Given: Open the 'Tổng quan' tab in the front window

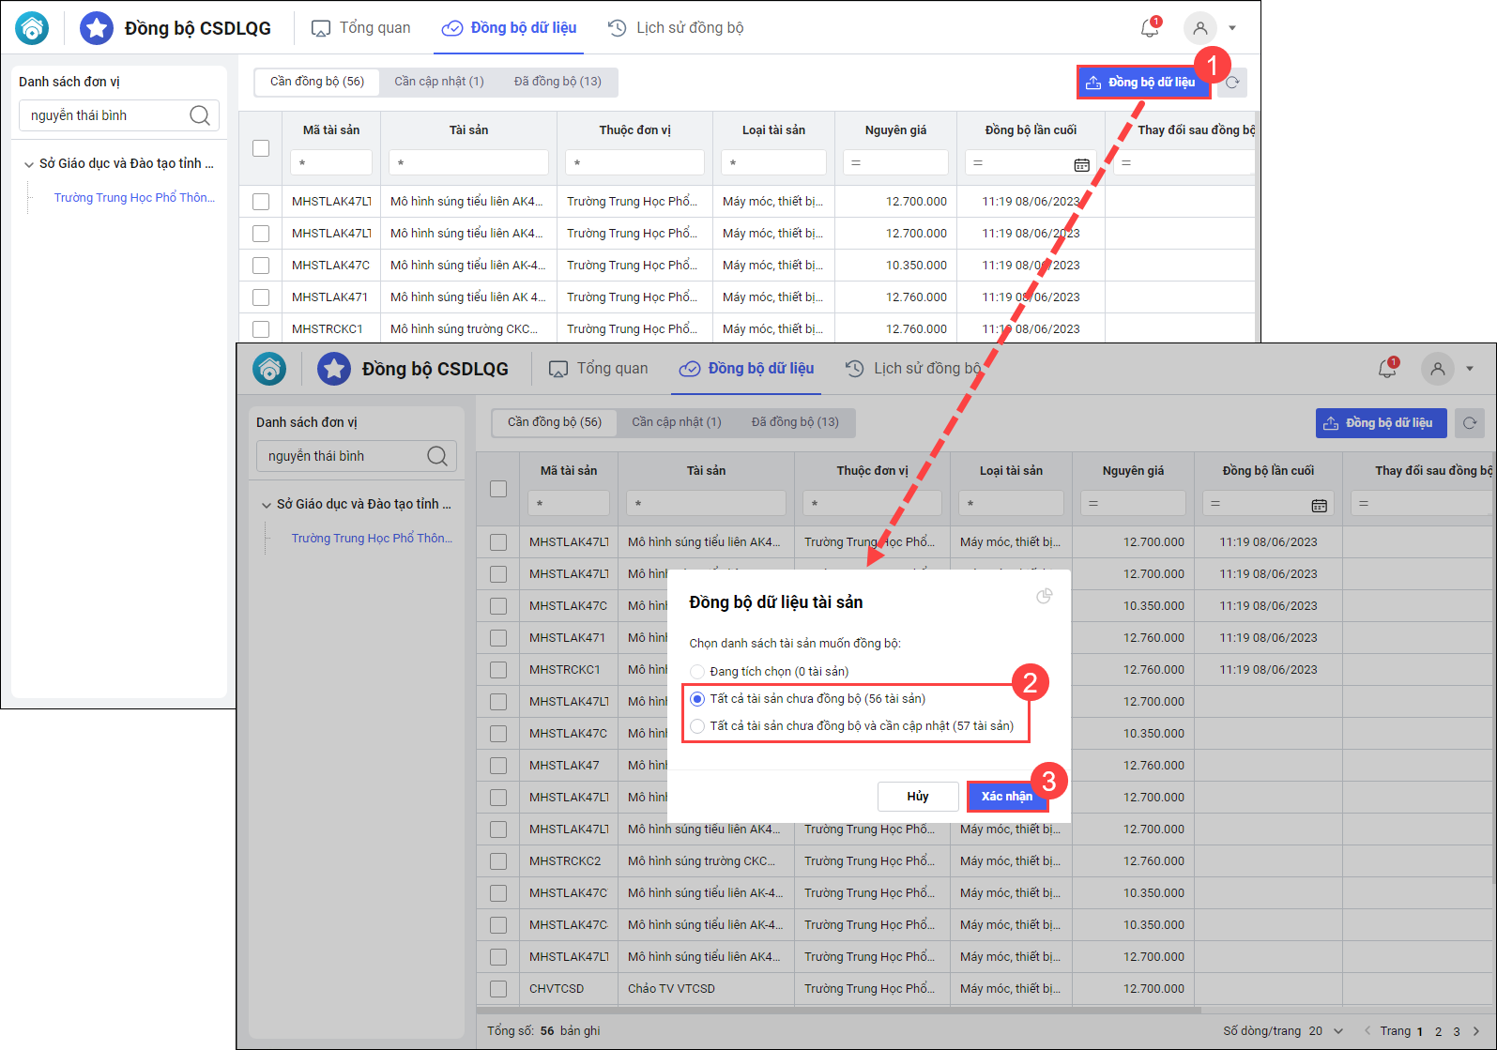Looking at the screenshot, I should point(599,369).
